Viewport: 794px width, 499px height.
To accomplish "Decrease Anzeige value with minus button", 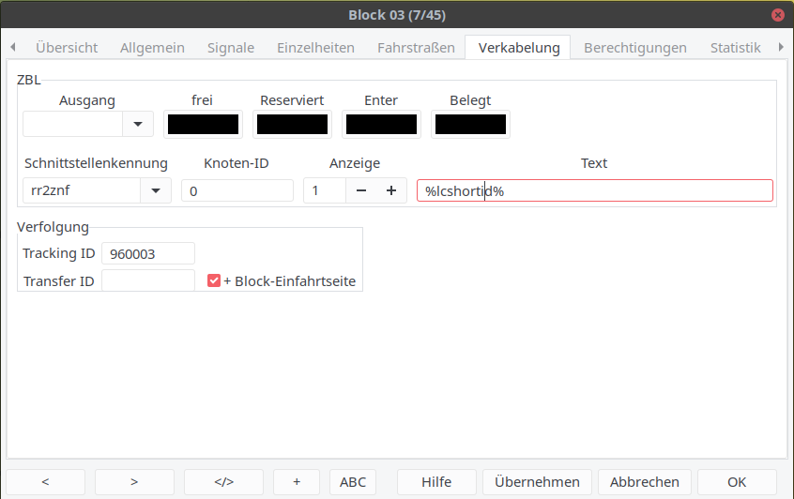I will [361, 190].
